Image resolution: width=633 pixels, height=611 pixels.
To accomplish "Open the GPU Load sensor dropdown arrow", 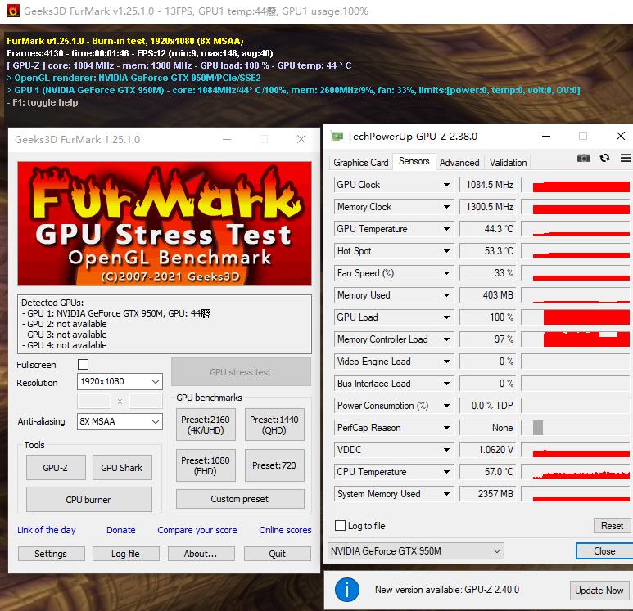I will (446, 317).
